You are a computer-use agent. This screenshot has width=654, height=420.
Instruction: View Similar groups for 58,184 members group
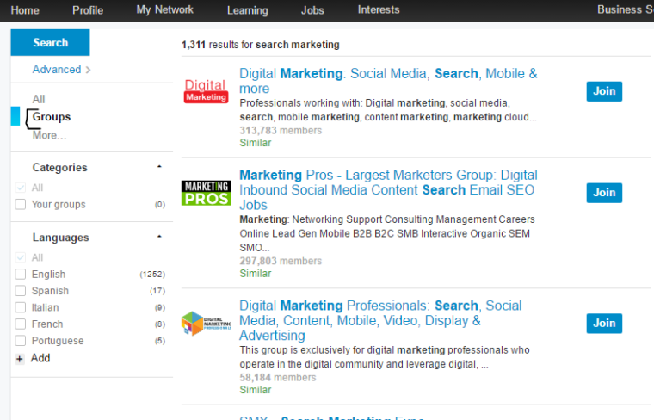pyautogui.click(x=256, y=390)
